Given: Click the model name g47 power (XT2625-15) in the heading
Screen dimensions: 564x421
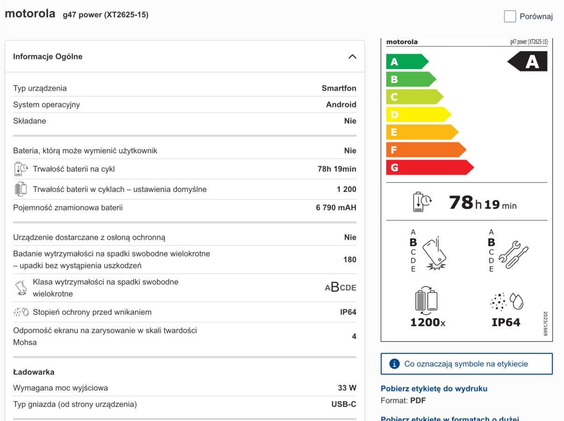Looking at the screenshot, I should [x=106, y=15].
